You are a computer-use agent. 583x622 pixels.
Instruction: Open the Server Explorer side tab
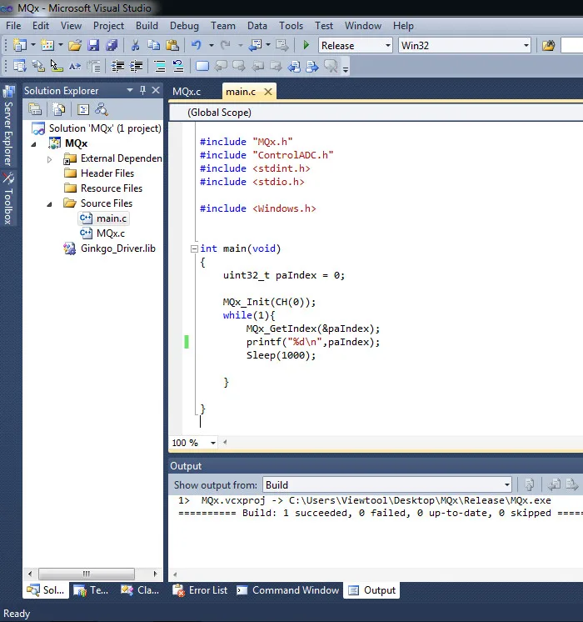pyautogui.click(x=8, y=126)
